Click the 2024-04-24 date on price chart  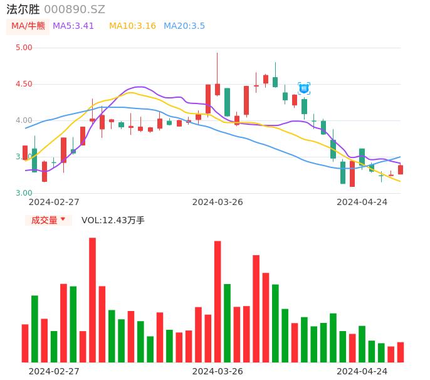tap(362, 202)
